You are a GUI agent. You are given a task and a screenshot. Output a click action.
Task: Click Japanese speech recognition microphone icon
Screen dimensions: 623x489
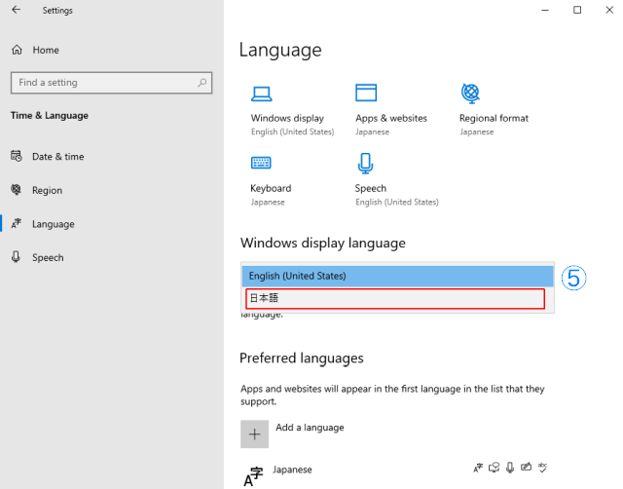pos(510,468)
